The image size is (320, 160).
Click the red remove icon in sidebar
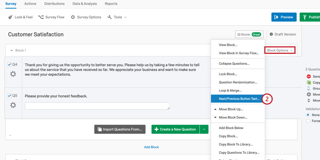(309, 76)
